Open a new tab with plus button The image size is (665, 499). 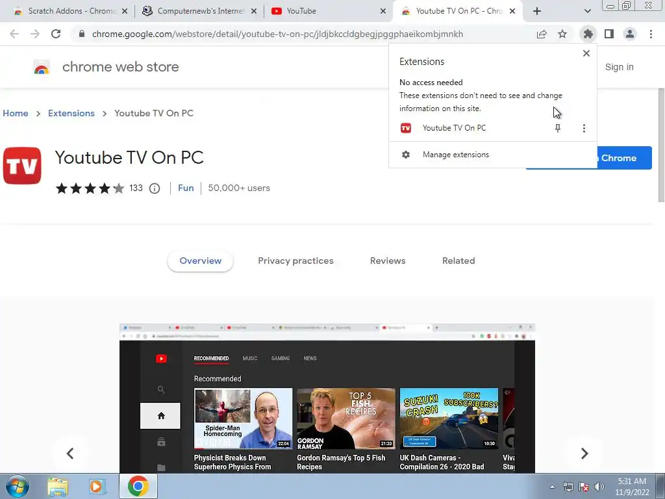click(x=537, y=11)
